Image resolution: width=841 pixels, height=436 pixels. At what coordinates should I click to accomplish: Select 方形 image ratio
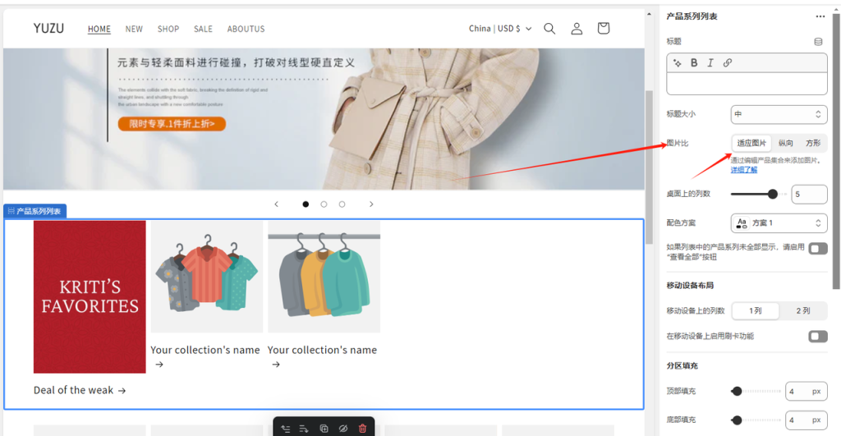813,143
